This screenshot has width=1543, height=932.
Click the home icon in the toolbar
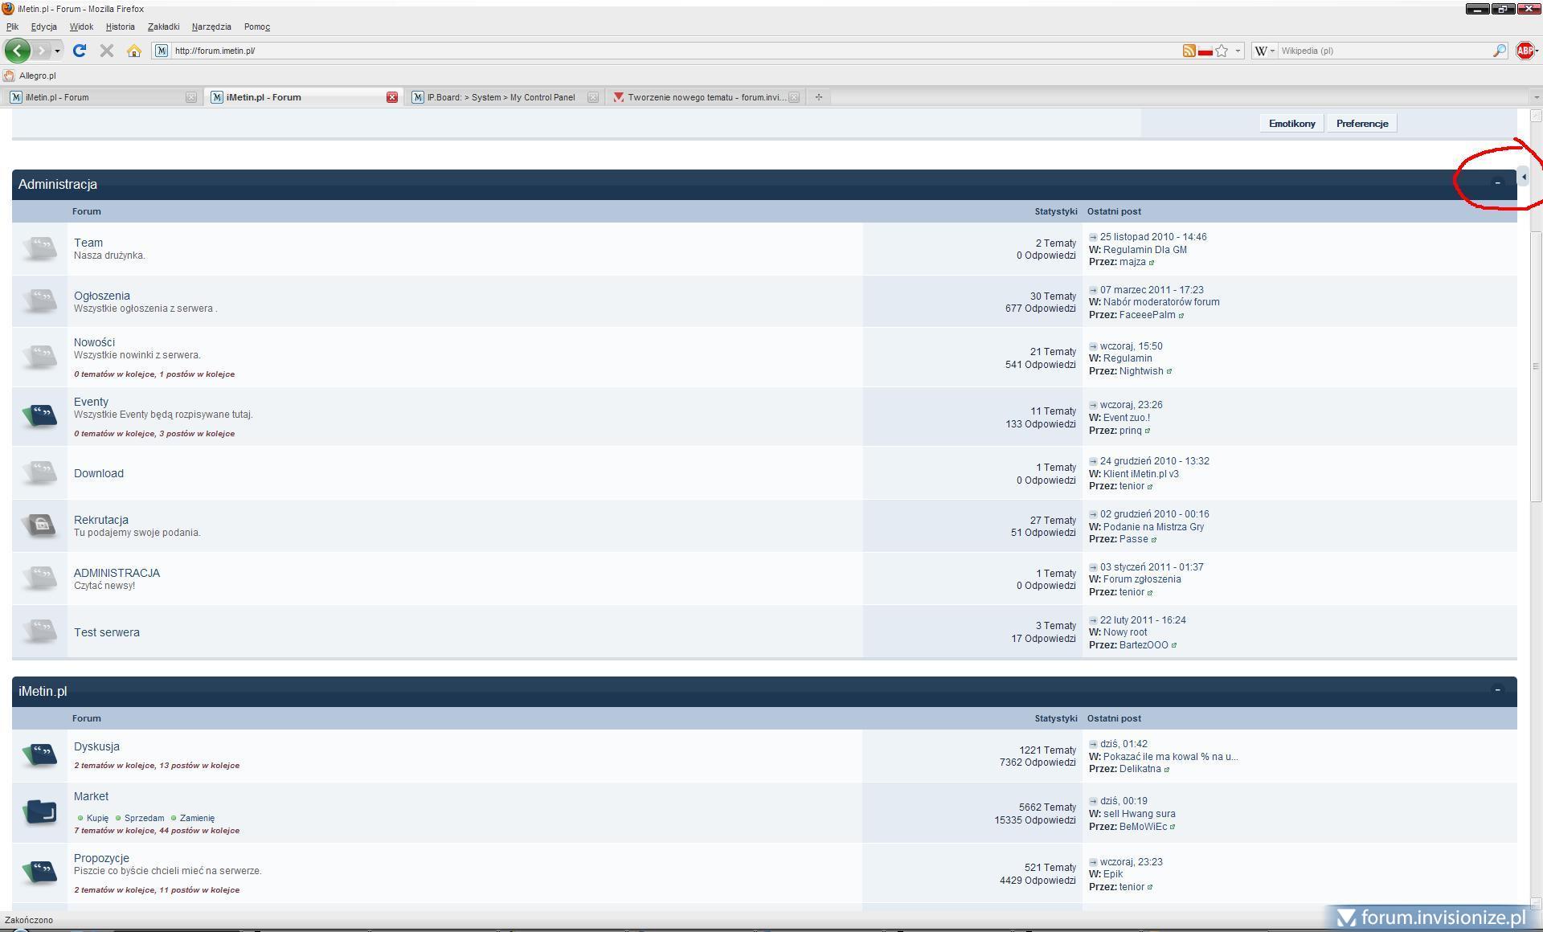pyautogui.click(x=134, y=51)
